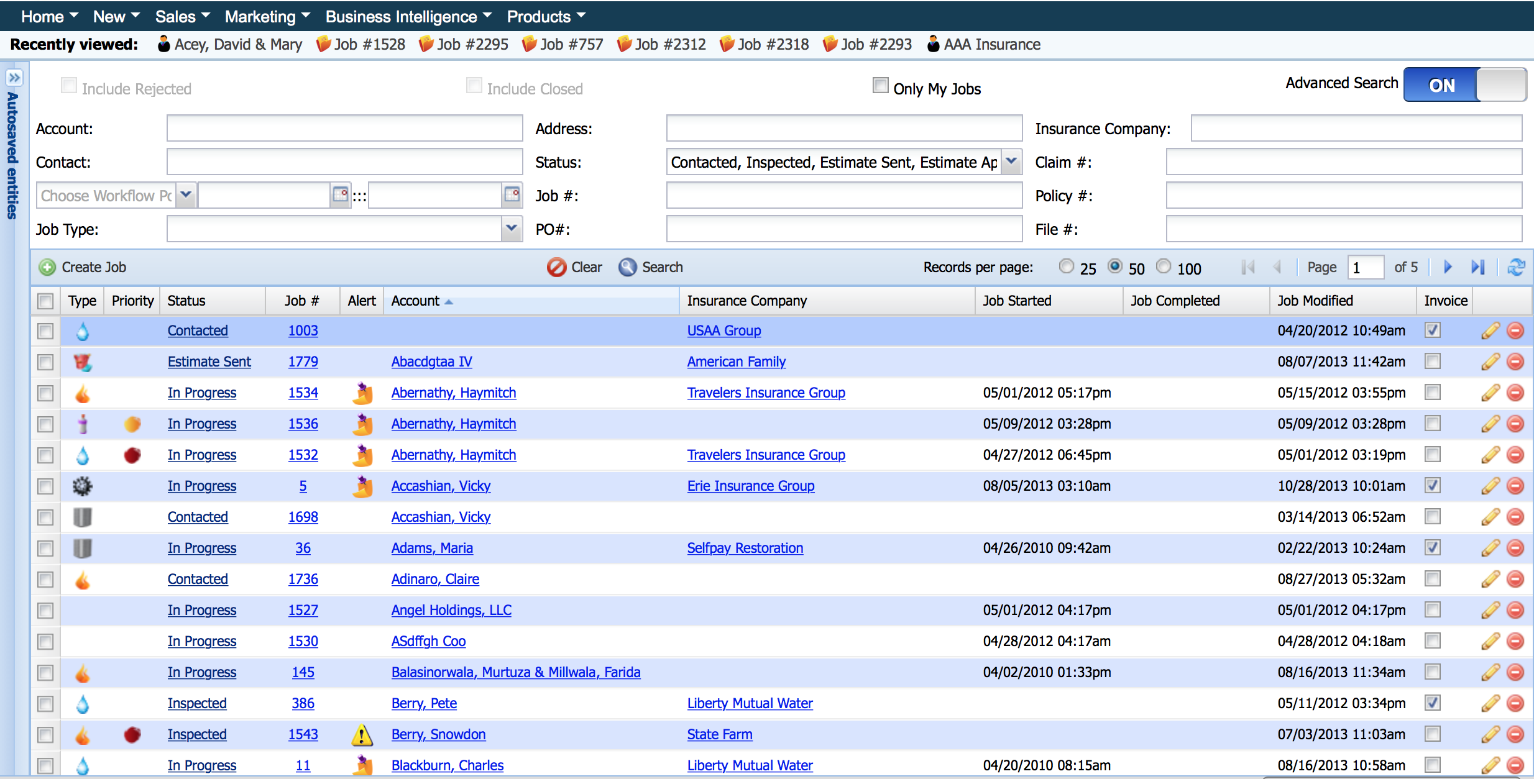Click the end date calendar icon
Screen dimensions: 1534x779
click(x=512, y=195)
